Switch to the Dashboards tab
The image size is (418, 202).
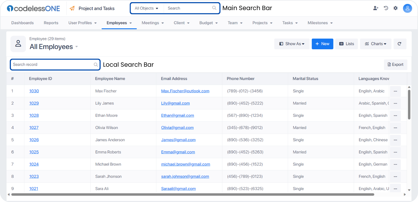(x=23, y=23)
